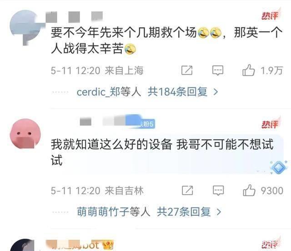
Task: Tap the blue diamond badge icon
Action: pos(279,167)
